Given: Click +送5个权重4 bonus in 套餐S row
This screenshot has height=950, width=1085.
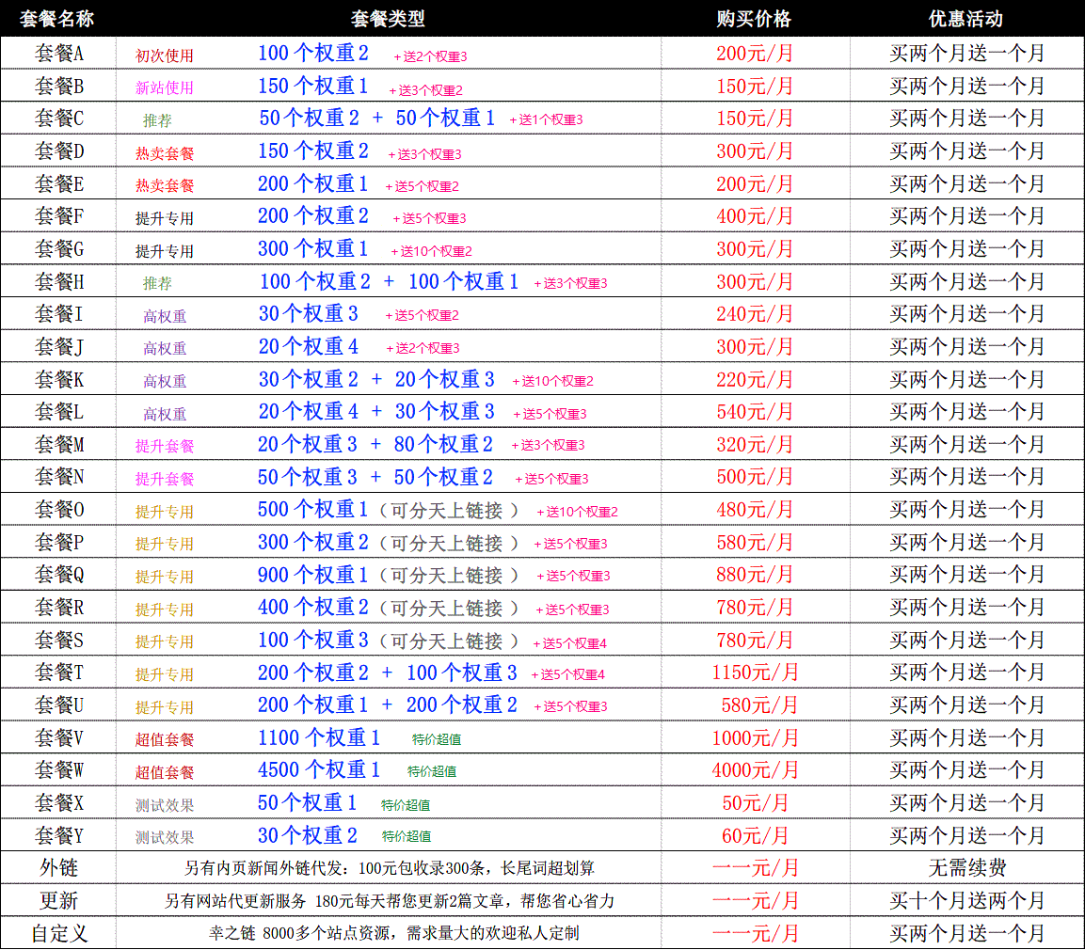Looking at the screenshot, I should (570, 643).
